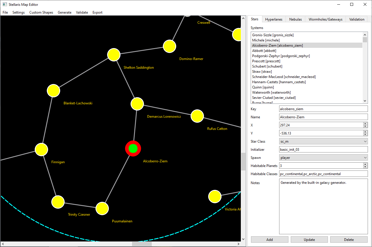
Task: Open the Validate menu
Action: click(82, 12)
